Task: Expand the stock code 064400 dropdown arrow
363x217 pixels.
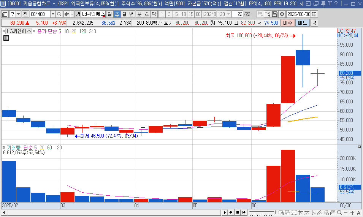Action: pyautogui.click(x=53, y=14)
